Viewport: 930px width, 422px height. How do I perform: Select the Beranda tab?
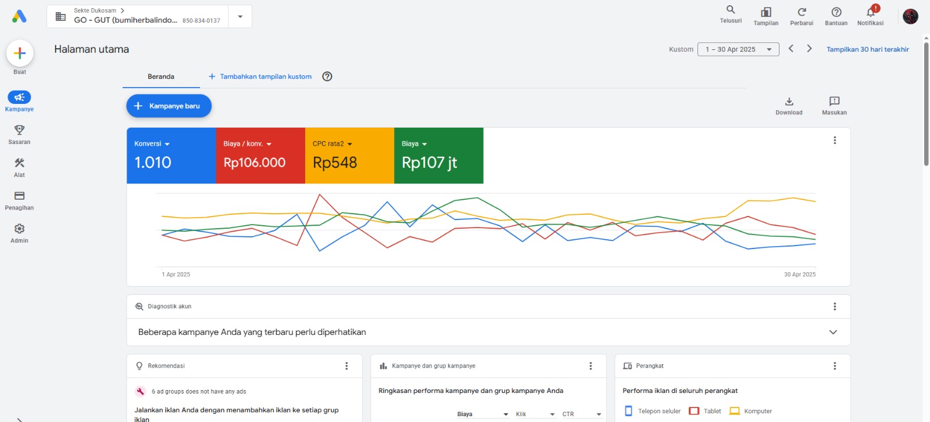[x=161, y=77]
